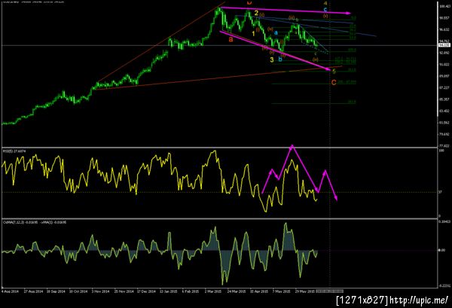Click the RSI level '37' label
The width and height of the screenshot is (452, 308).
click(x=441, y=192)
